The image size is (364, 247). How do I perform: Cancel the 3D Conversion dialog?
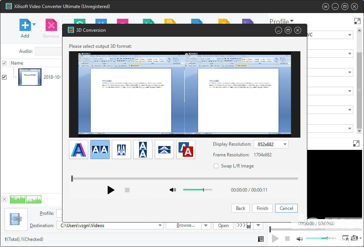(286, 208)
